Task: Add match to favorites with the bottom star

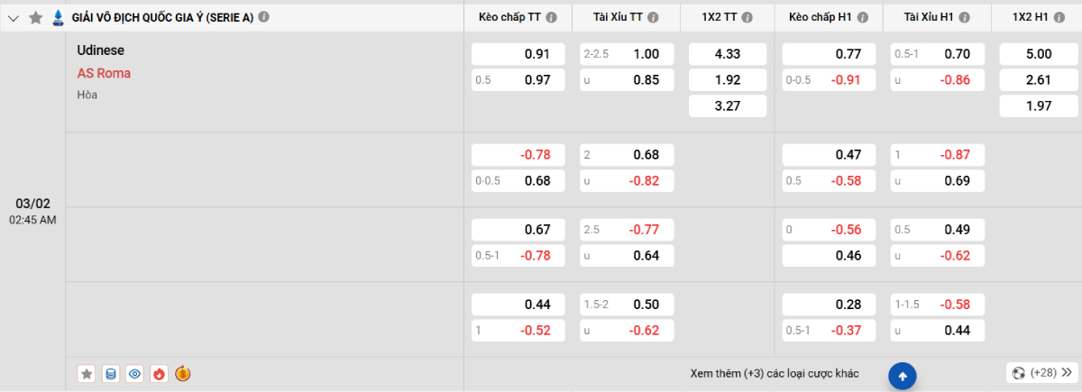Action: (87, 373)
